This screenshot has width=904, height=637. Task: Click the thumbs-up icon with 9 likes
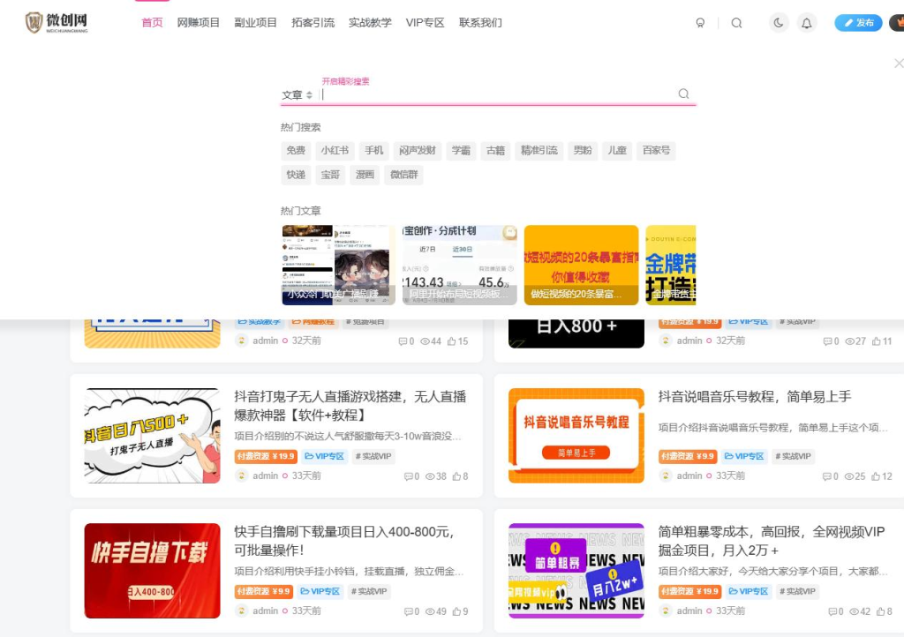point(456,611)
